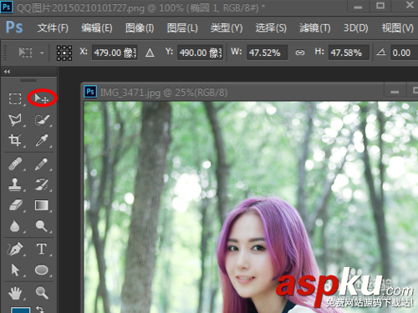The image size is (418, 313).
Task: Collapse the tools panel with double arrows
Action: 7,72
